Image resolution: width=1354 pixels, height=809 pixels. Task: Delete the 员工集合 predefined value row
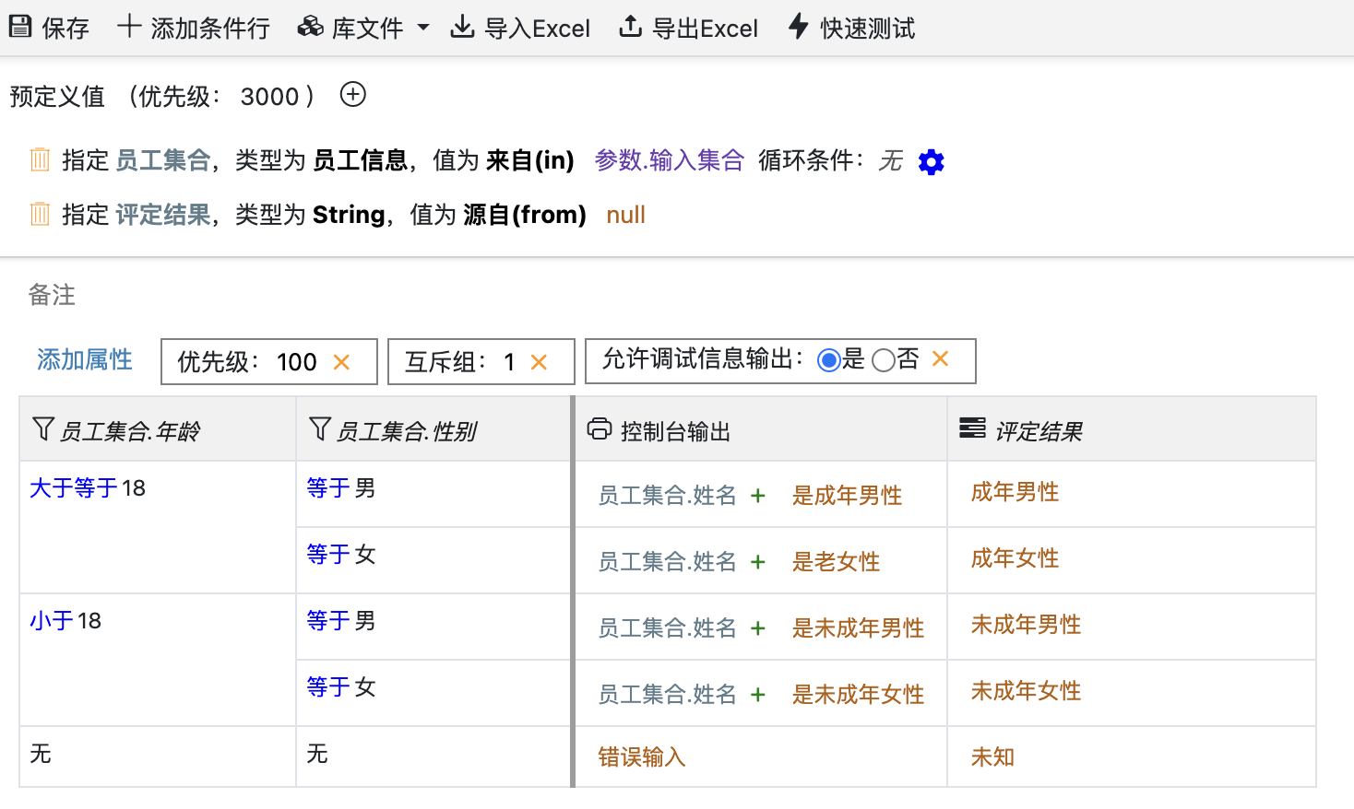click(40, 160)
